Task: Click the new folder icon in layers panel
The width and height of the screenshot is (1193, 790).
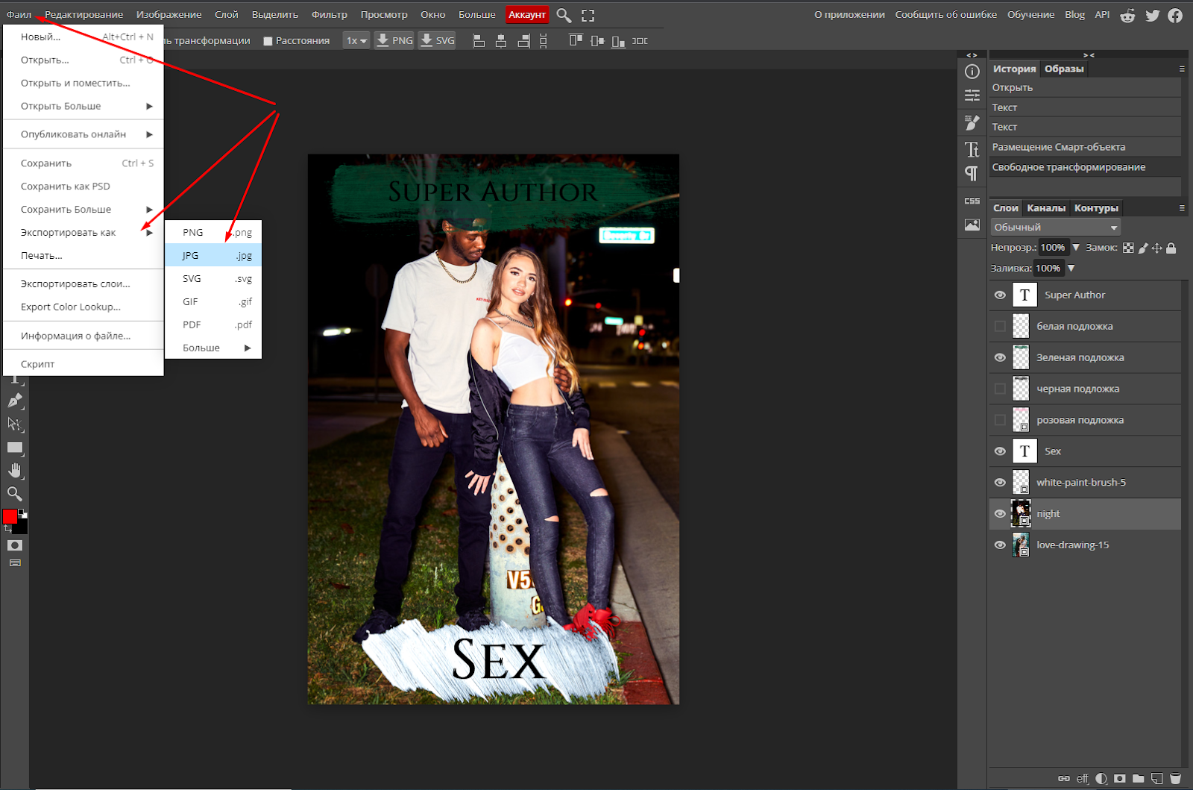Action: tap(1138, 778)
